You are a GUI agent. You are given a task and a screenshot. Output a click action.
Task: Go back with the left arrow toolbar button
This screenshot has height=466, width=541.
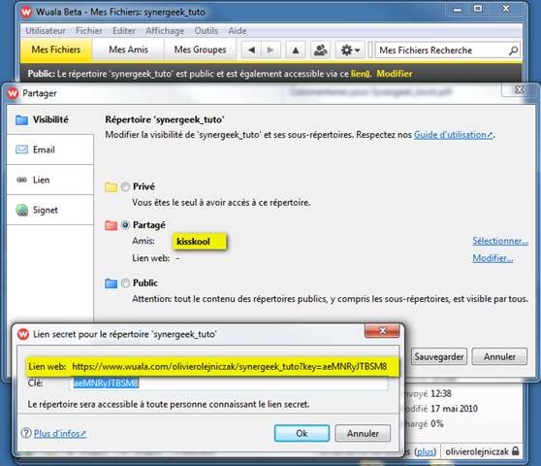251,50
